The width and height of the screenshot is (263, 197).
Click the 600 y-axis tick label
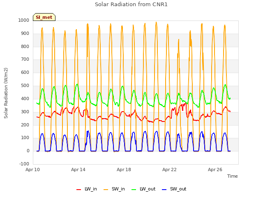point(25,72)
